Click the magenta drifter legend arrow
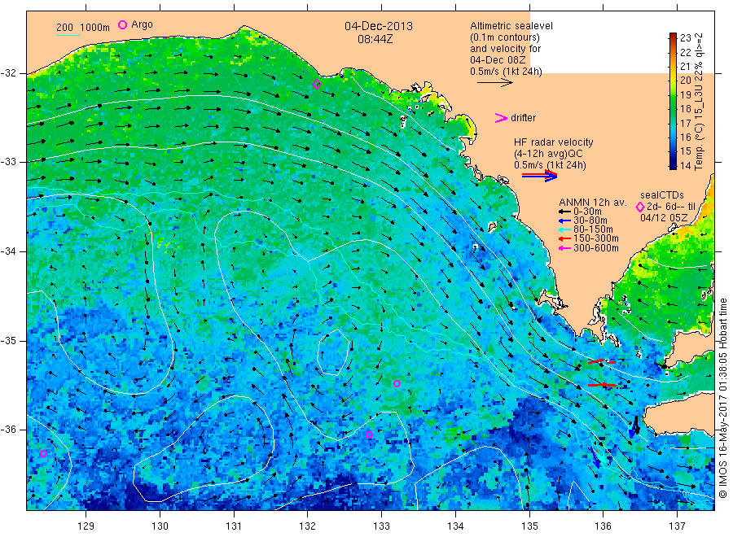 [501, 118]
